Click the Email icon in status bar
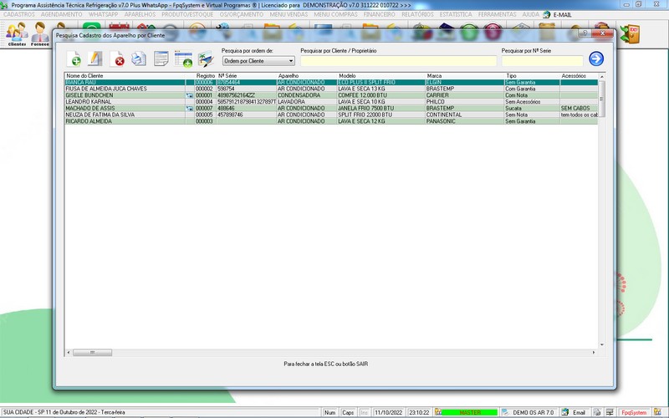The image size is (669, 418). coord(574,413)
